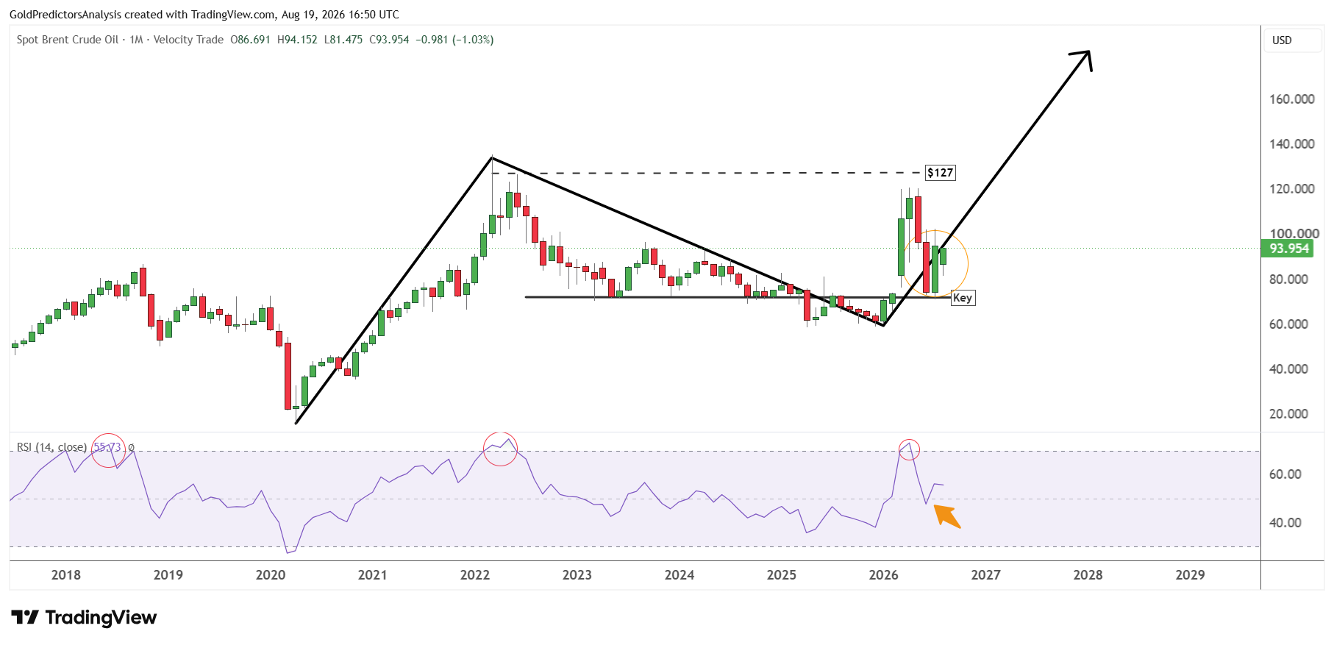Click the close value C93.954
Screen dimensions: 1334x645
point(389,40)
